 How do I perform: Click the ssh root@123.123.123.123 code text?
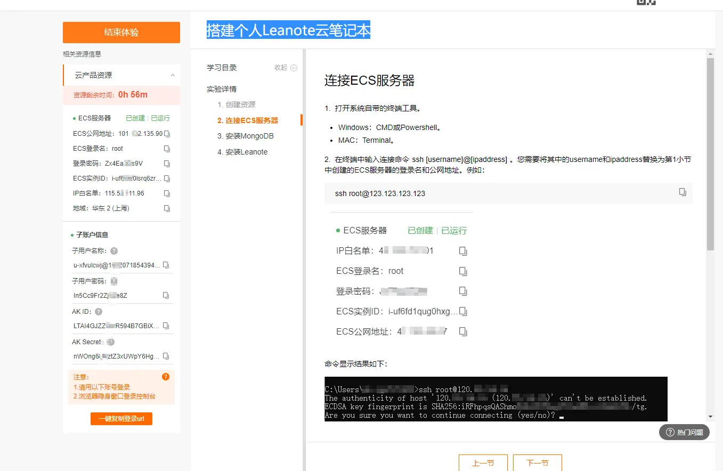point(380,193)
